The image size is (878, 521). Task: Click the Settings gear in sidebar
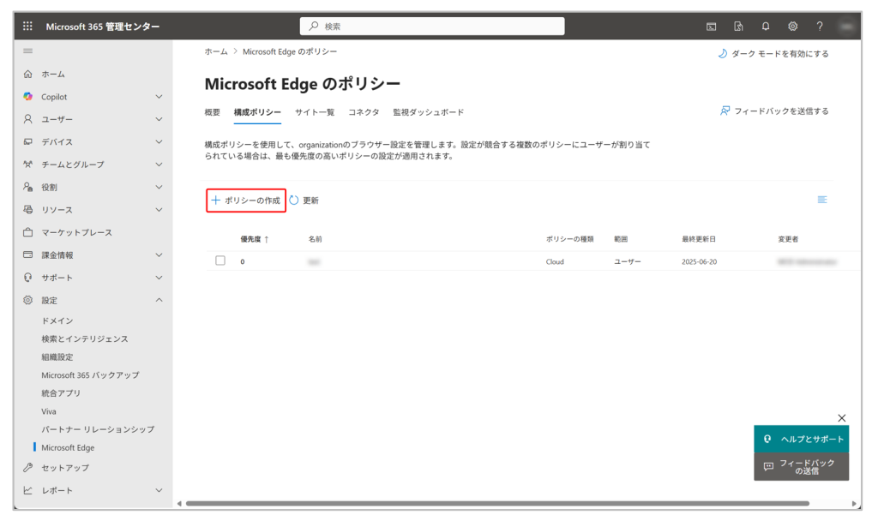click(28, 300)
